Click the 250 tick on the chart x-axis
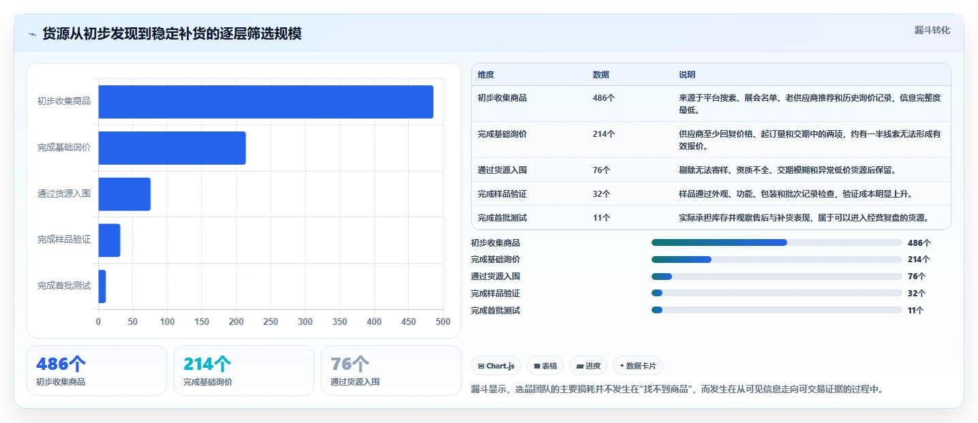 [271, 322]
